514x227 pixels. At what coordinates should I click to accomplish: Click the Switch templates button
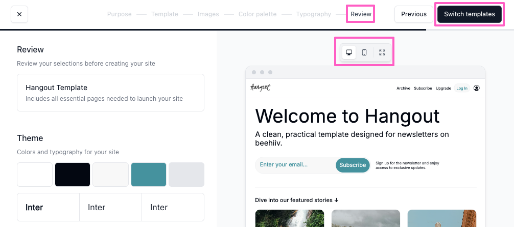click(470, 14)
